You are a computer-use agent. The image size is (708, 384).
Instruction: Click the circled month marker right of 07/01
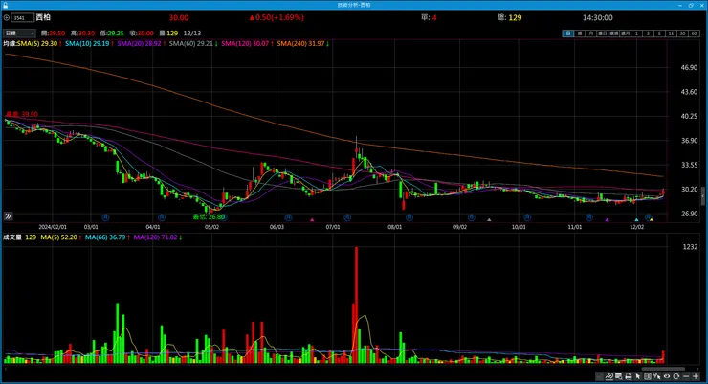(347, 217)
